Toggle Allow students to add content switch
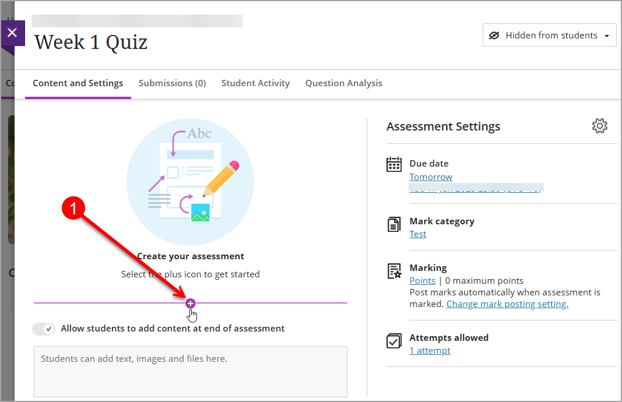Viewport: 622px width, 402px height. pos(44,329)
